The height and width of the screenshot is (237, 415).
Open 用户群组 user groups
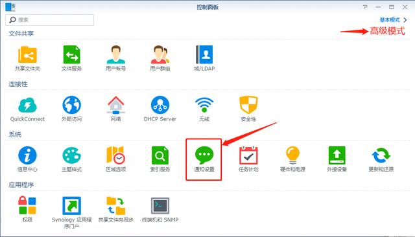(x=160, y=55)
